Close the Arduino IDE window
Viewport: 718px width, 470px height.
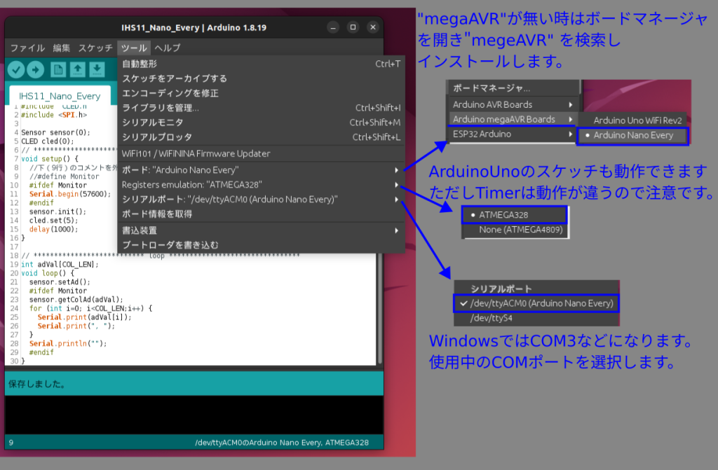[x=373, y=27]
